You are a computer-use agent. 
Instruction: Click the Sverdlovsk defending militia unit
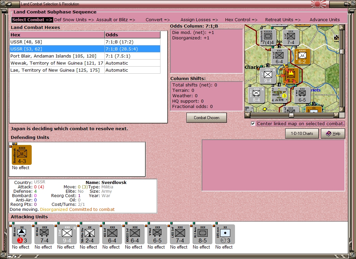tap(22, 155)
